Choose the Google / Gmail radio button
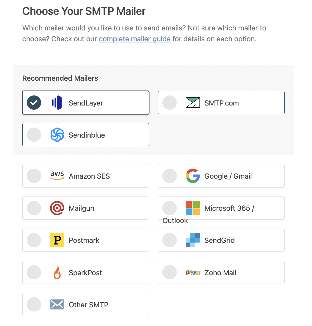The image size is (312, 326). pos(169,176)
